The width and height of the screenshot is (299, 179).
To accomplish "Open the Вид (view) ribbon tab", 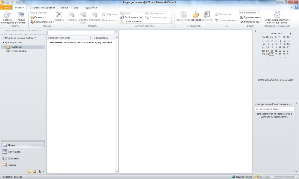I will [76, 7].
